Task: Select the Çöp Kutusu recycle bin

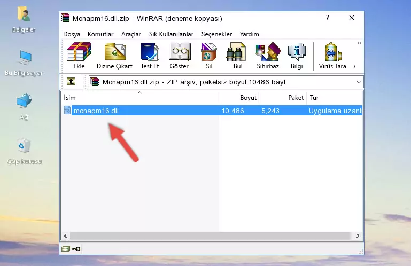Action: (24, 151)
